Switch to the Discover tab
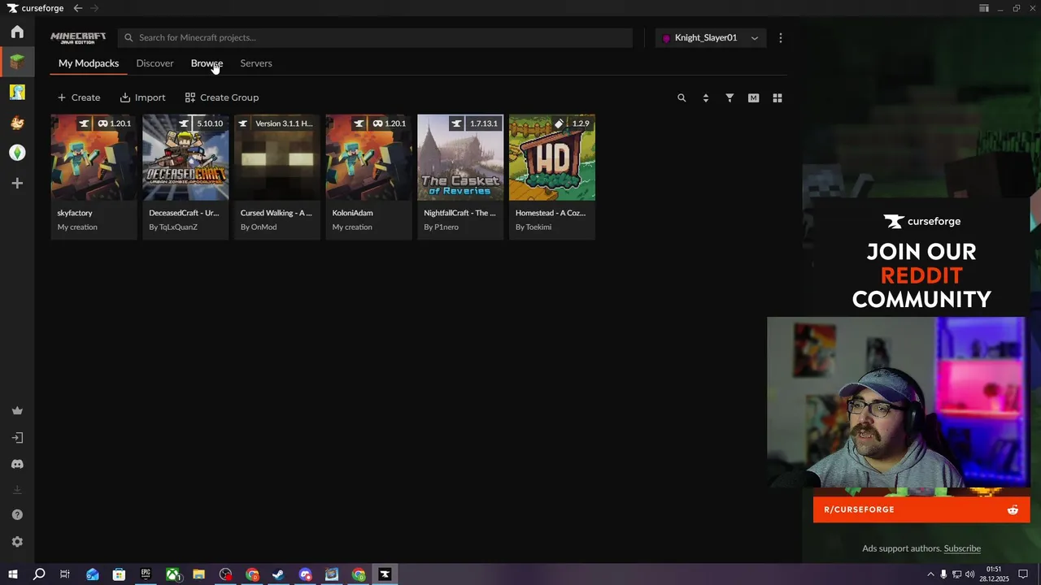This screenshot has height=585, width=1041. click(155, 63)
